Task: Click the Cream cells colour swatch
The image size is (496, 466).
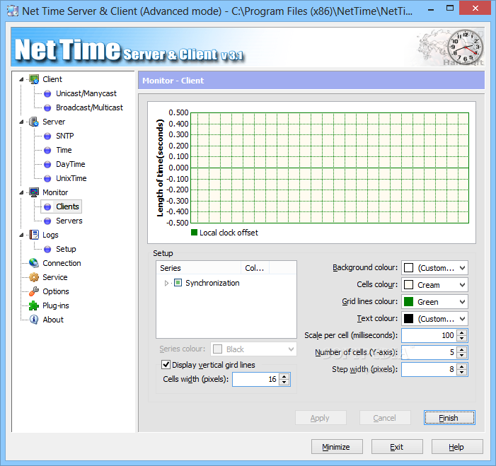Action: click(409, 285)
